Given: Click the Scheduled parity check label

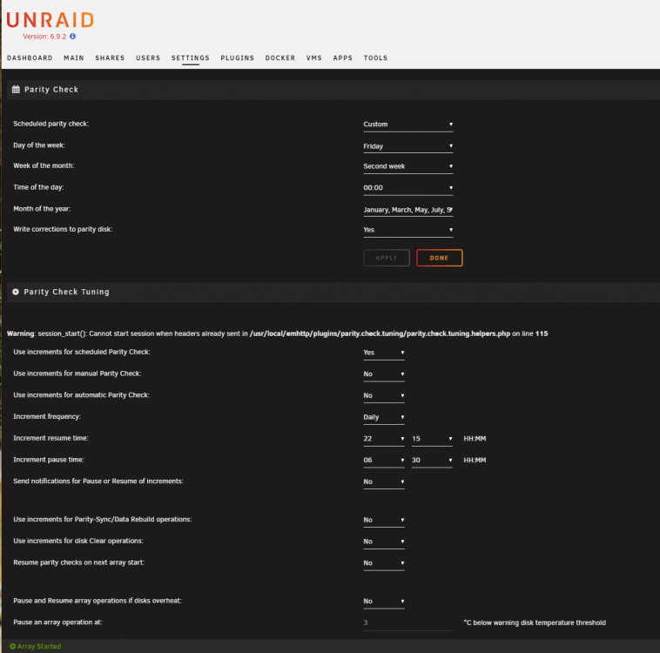Looking at the screenshot, I should pos(51,124).
